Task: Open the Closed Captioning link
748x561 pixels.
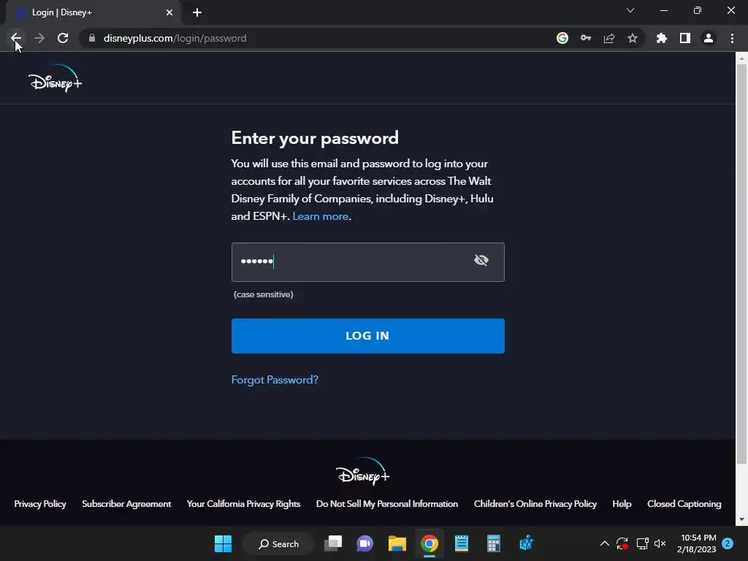Action: (x=684, y=504)
